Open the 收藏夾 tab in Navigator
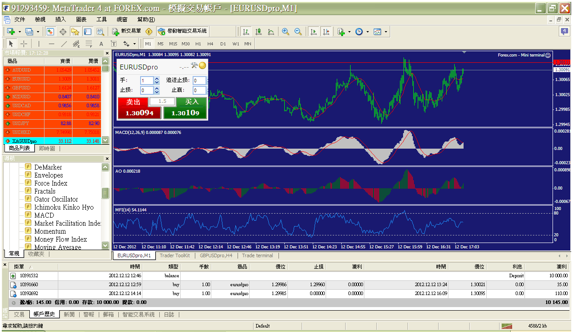Image resolution: width=573 pixels, height=332 pixels. coord(36,254)
